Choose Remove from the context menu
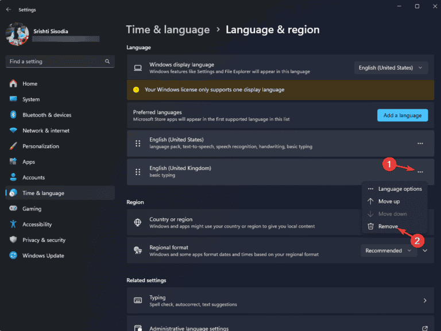This screenshot has width=441, height=331. coord(394,226)
